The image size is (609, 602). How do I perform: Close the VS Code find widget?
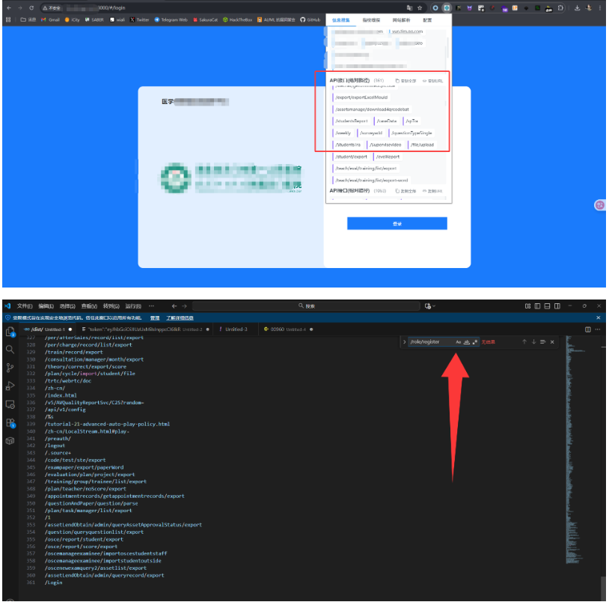[552, 342]
